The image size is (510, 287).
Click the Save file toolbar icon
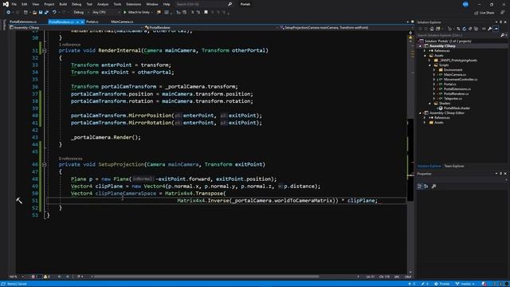point(41,13)
